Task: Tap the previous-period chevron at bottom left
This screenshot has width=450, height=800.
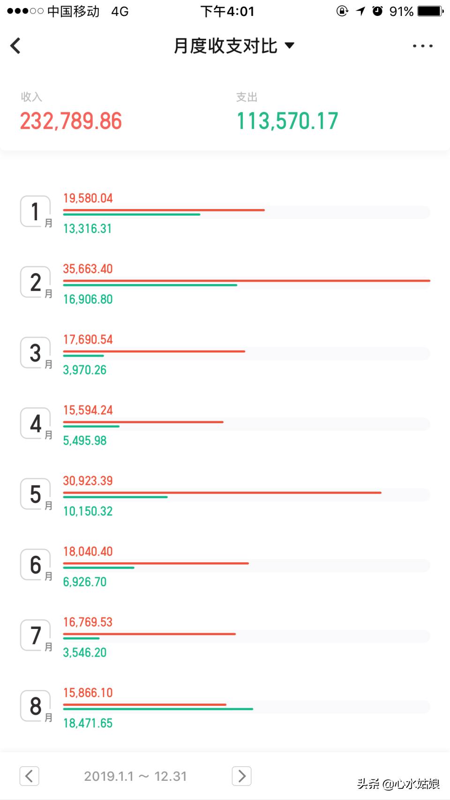Action: (x=29, y=776)
